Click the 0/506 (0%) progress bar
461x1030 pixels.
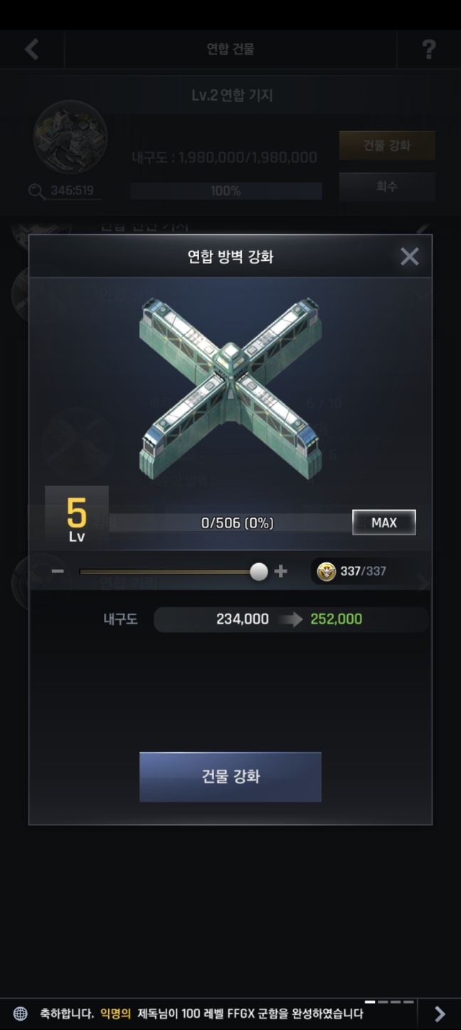(230, 523)
